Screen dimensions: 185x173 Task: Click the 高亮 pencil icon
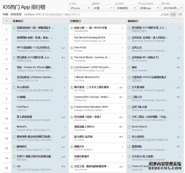click(162, 15)
